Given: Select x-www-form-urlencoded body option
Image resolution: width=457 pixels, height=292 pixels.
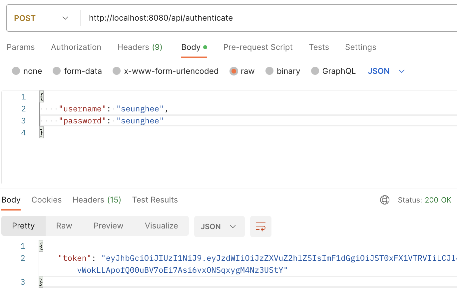Looking at the screenshot, I should 117,71.
